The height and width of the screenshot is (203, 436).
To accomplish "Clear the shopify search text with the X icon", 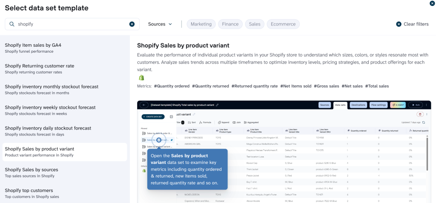I will 132,24.
